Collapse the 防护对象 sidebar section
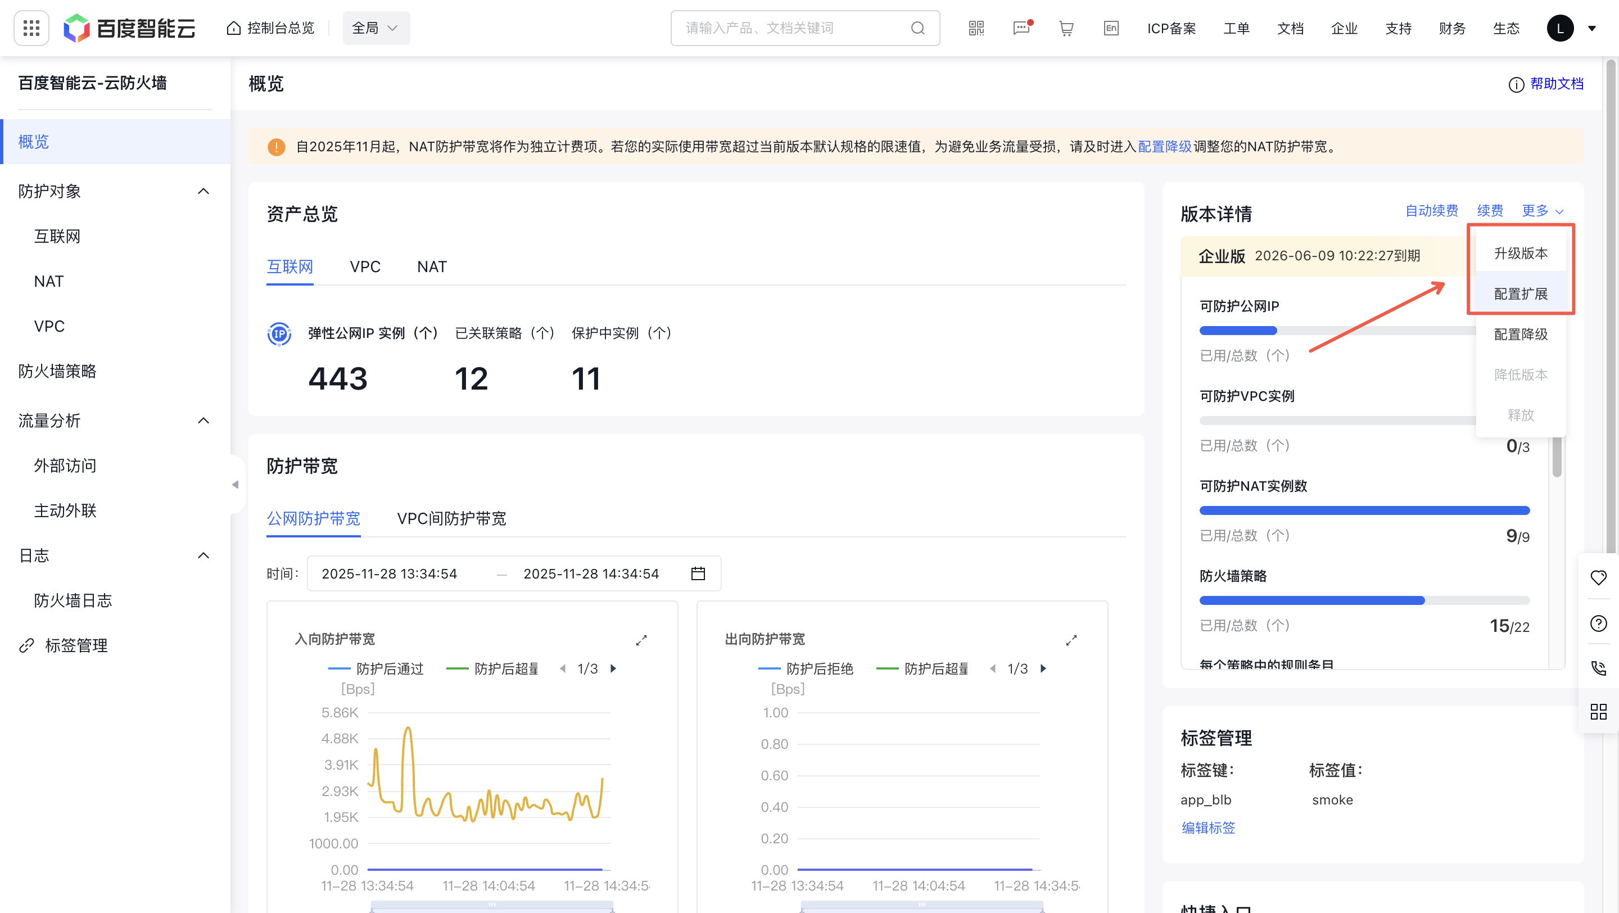This screenshot has height=913, width=1619. (x=203, y=191)
